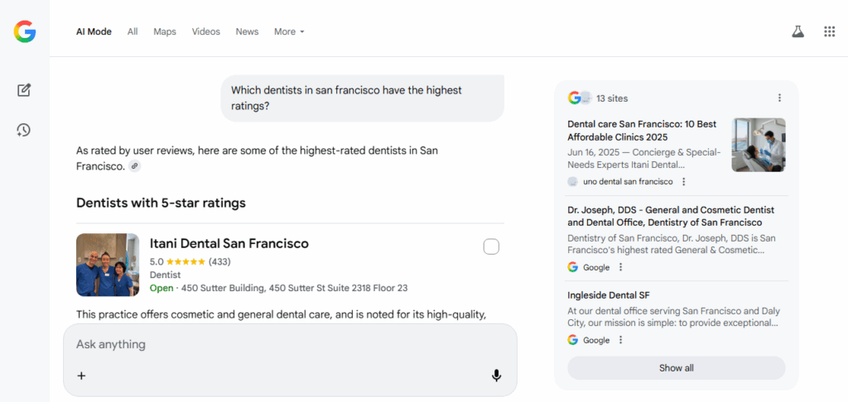Open the Google apps grid
The height and width of the screenshot is (402, 848).
(x=829, y=31)
